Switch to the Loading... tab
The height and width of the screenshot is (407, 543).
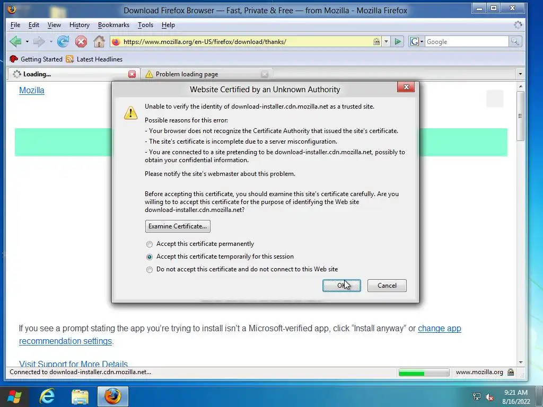(73, 74)
